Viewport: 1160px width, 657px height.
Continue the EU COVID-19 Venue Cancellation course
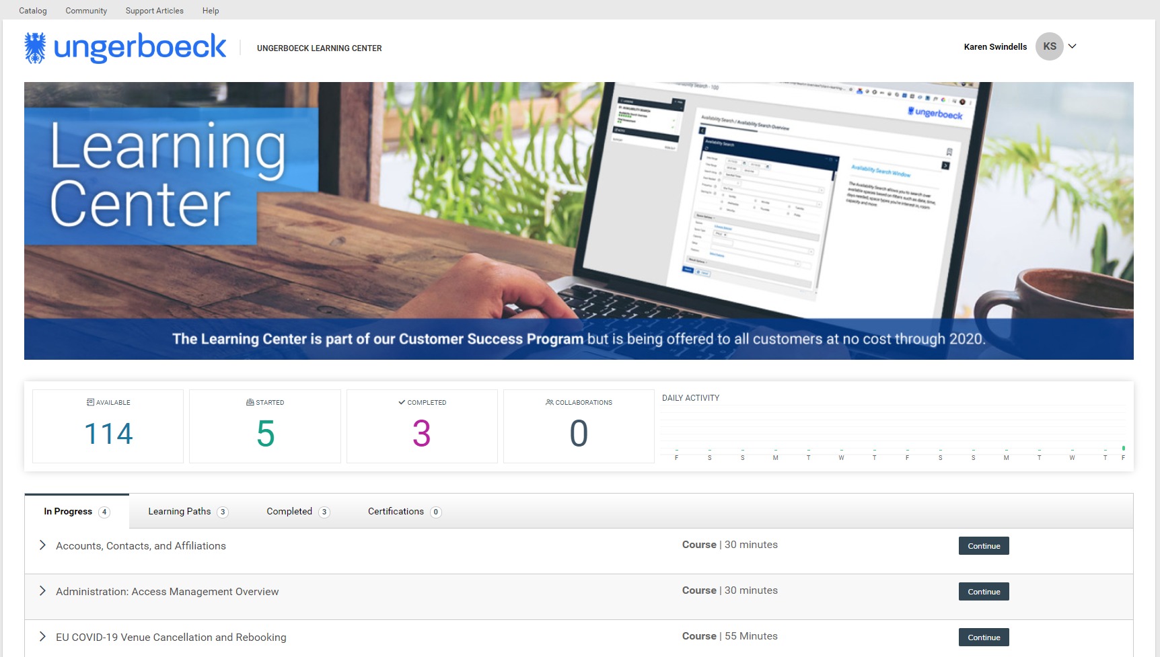point(984,637)
